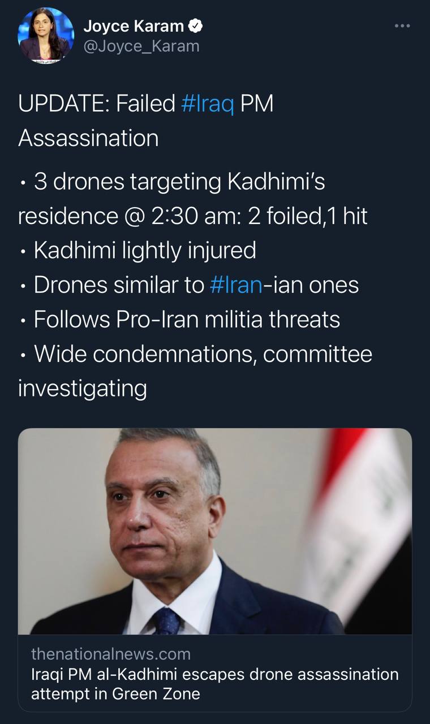Tap the word 'investigating' ending the tweet
This screenshot has width=430, height=724.
click(83, 389)
